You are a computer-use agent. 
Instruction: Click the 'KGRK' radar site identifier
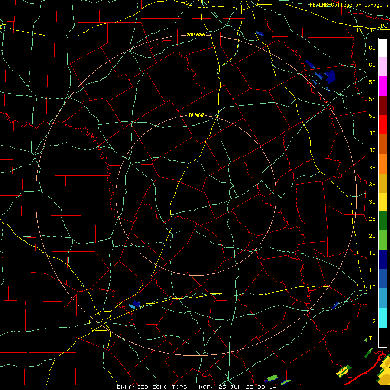[x=206, y=387]
